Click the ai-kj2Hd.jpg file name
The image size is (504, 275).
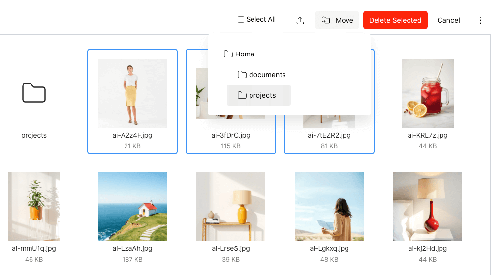pyautogui.click(x=428, y=248)
